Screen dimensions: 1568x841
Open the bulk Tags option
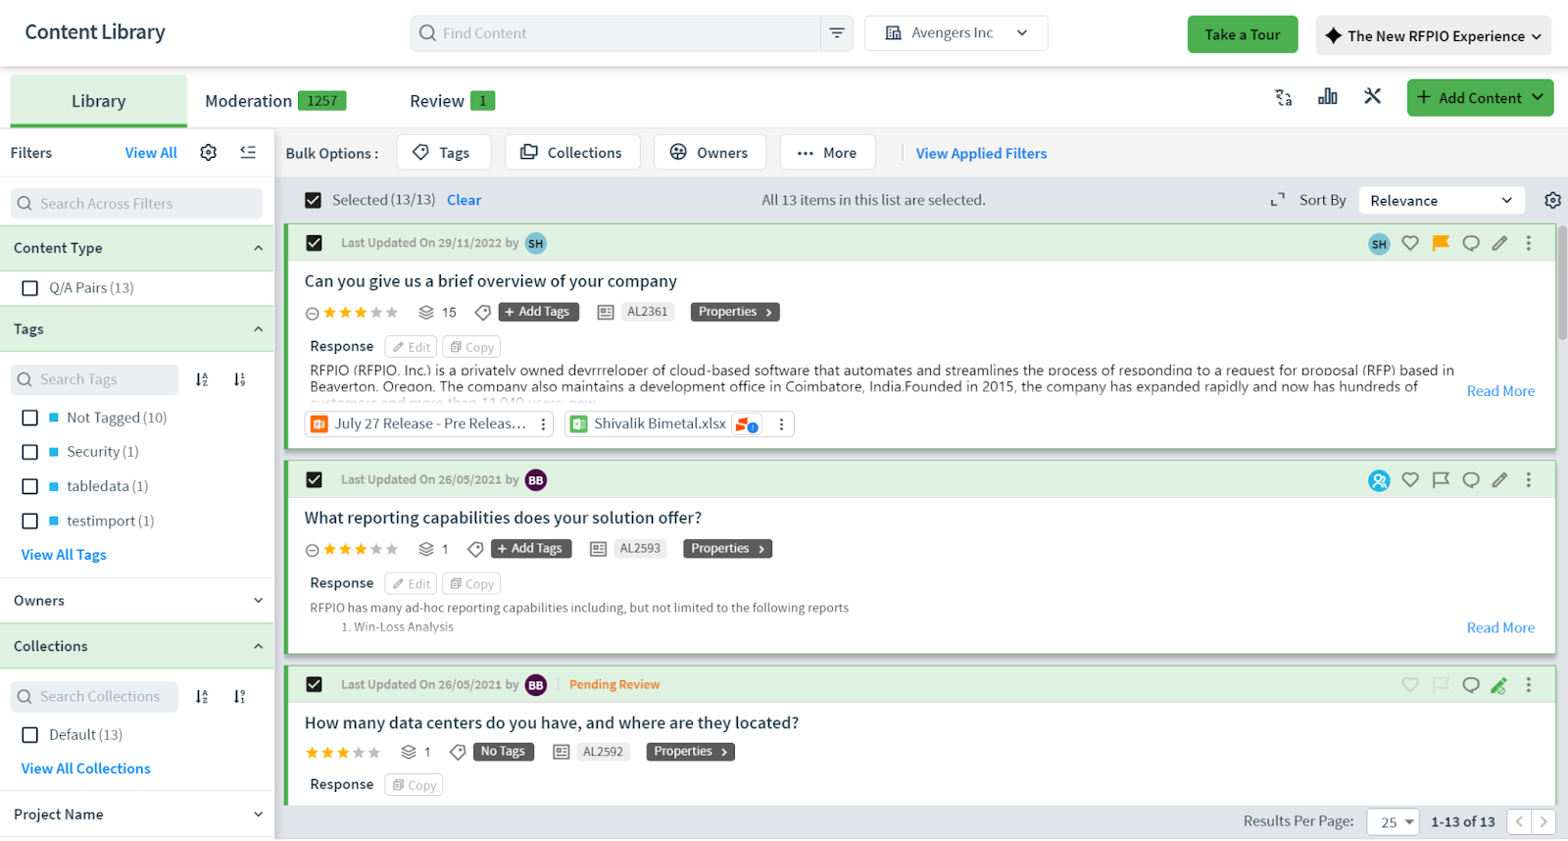[x=443, y=153]
